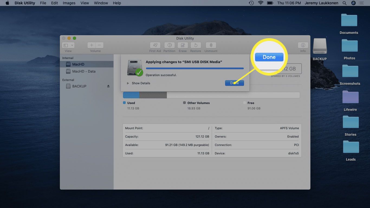Click the Used legend label

(131, 103)
